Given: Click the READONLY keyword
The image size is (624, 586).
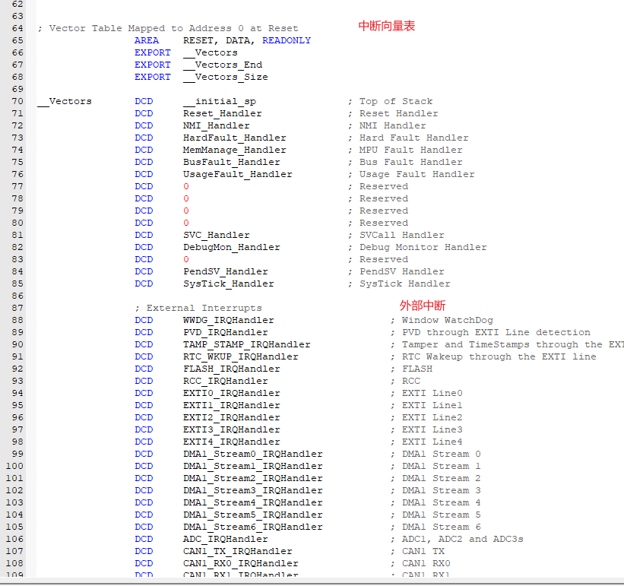Looking at the screenshot, I should point(287,40).
